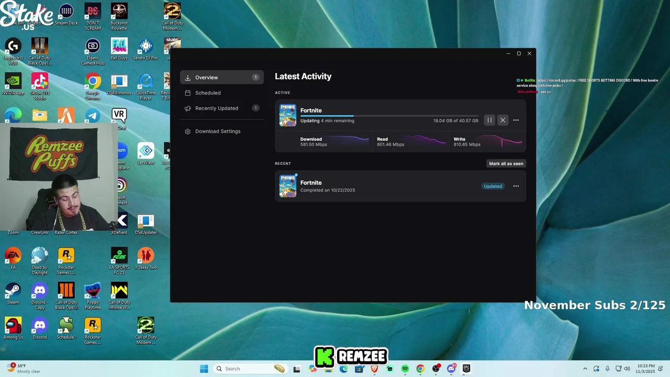The image size is (670, 377).
Task: Open the Poppy Playtime desktop icon
Action: (x=93, y=296)
